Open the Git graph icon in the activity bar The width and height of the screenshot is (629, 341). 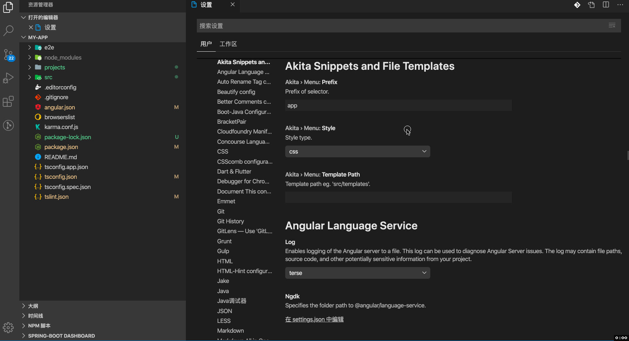pyautogui.click(x=8, y=125)
